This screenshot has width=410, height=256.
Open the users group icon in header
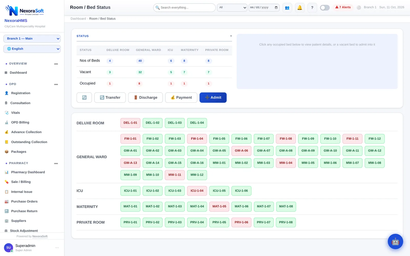pyautogui.click(x=287, y=8)
